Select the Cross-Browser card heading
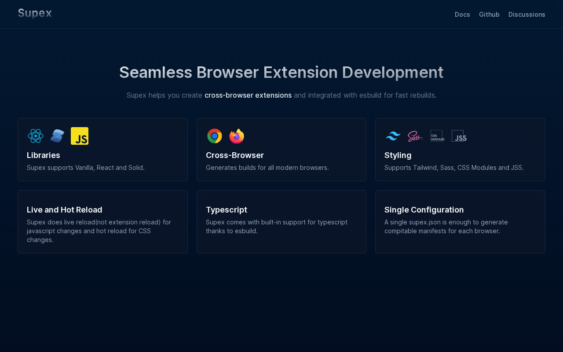The width and height of the screenshot is (563, 352). (x=235, y=155)
